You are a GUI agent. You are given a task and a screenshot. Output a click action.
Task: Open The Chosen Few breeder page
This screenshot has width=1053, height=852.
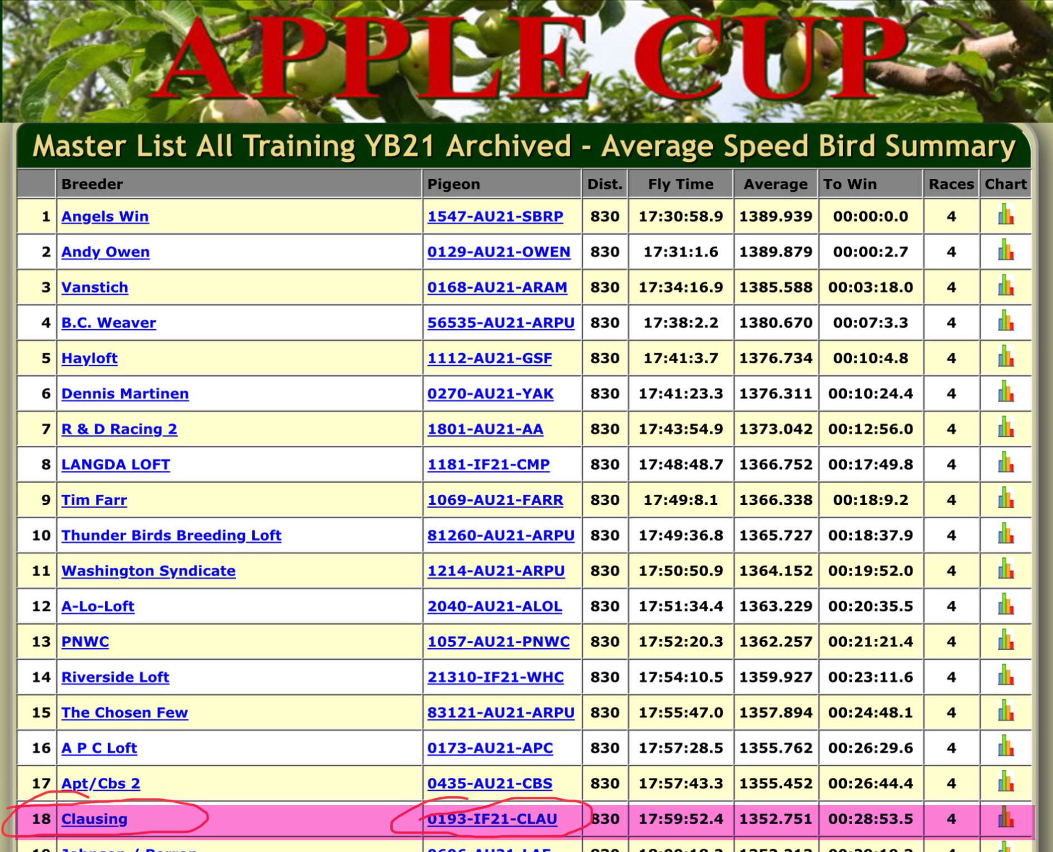pyautogui.click(x=125, y=713)
